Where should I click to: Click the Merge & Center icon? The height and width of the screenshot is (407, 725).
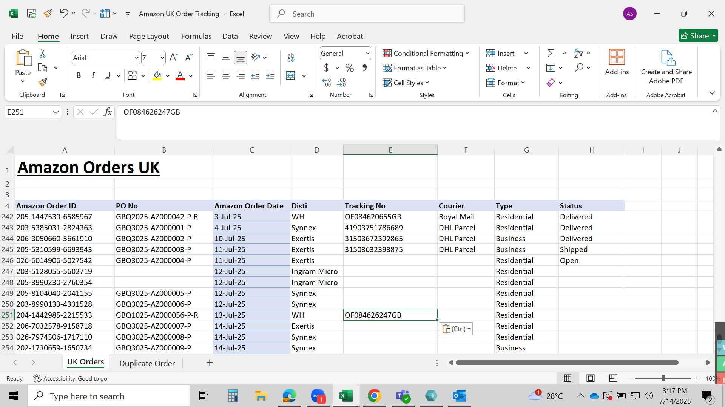point(290,75)
